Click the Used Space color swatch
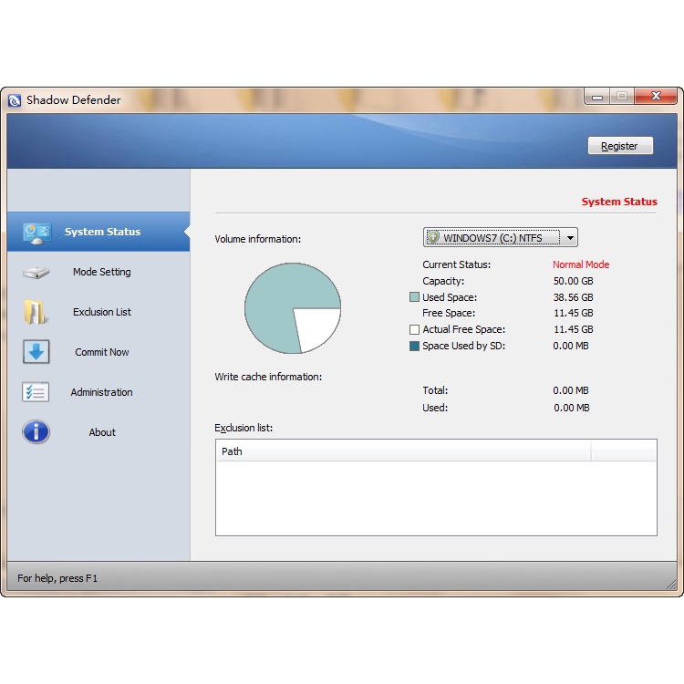Image resolution: width=684 pixels, height=684 pixels. point(415,297)
